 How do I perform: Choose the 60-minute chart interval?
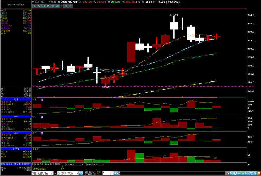pos(57,6)
